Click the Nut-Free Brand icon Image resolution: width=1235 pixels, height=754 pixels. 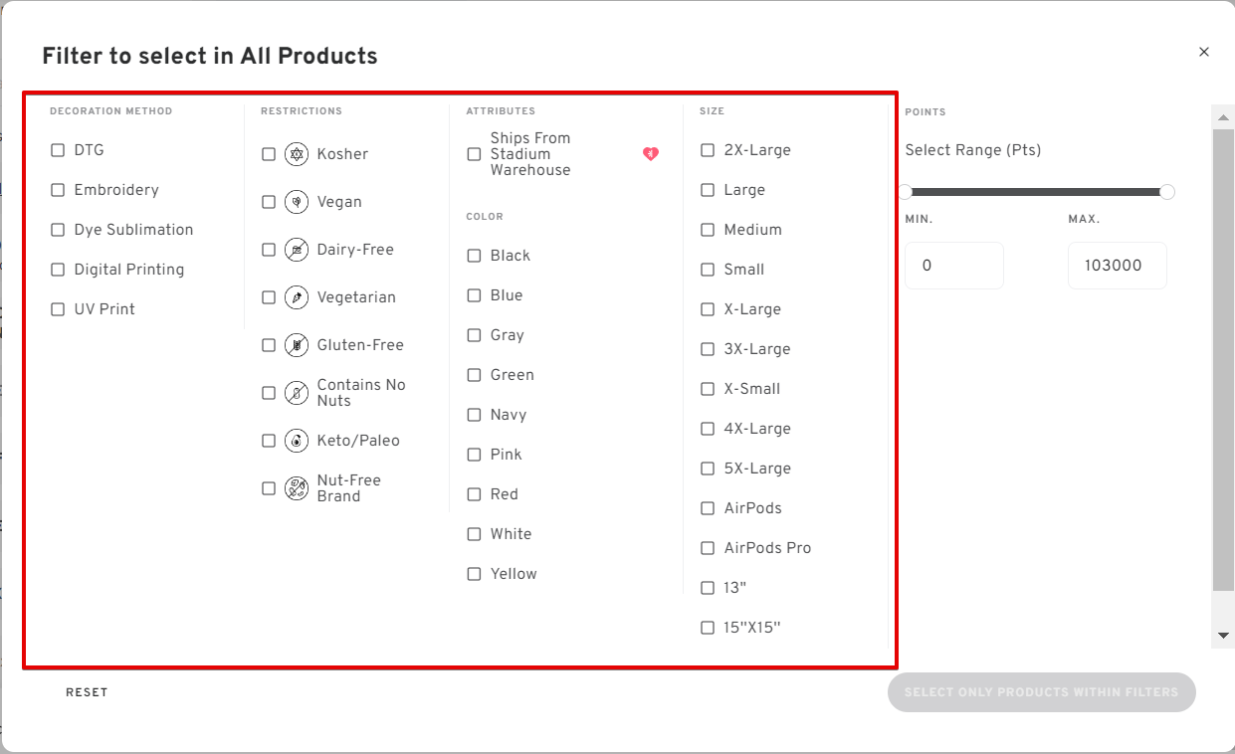click(x=297, y=488)
